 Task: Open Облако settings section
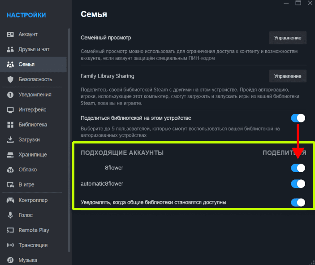(33, 169)
